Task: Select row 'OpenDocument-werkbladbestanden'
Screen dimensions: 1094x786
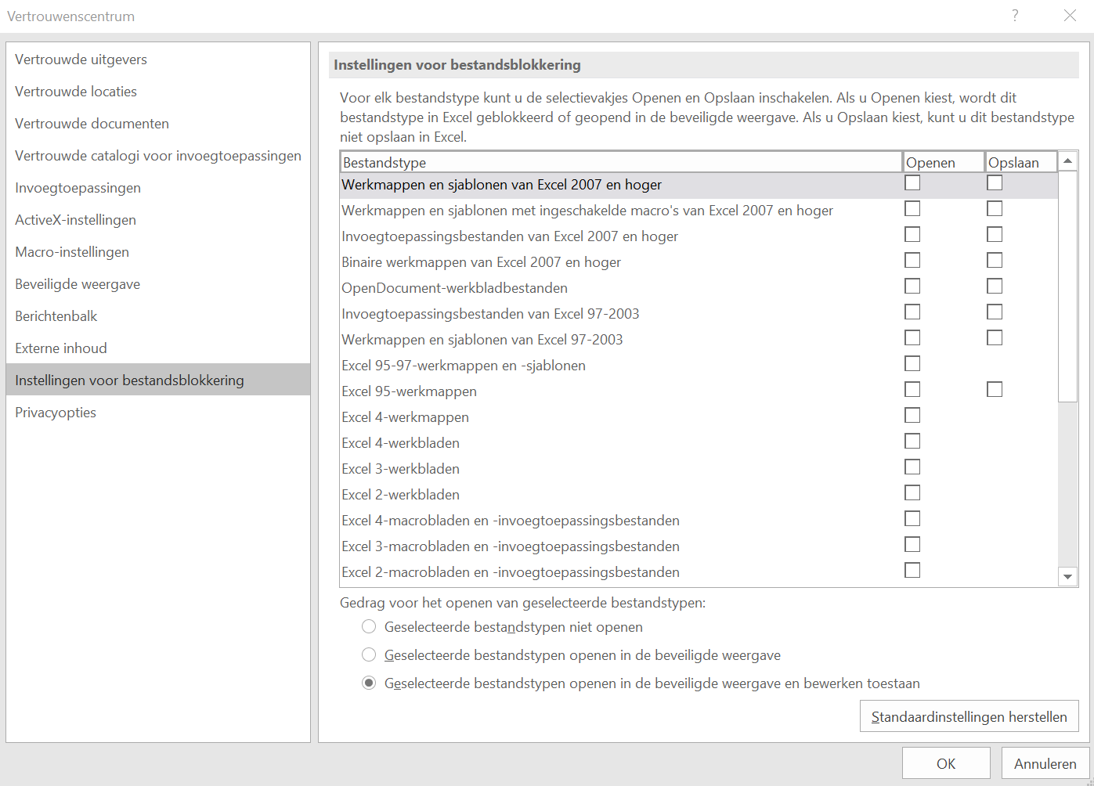Action: click(x=699, y=288)
